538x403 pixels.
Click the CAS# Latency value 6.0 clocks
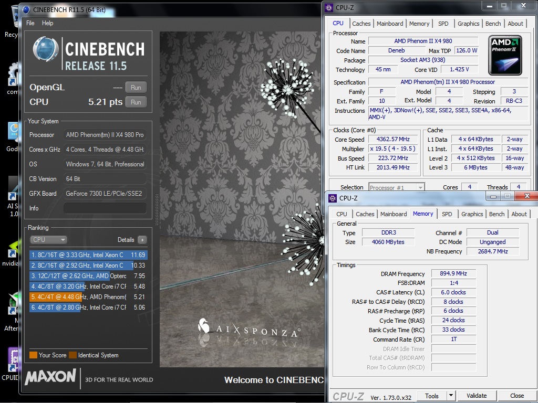click(x=453, y=292)
